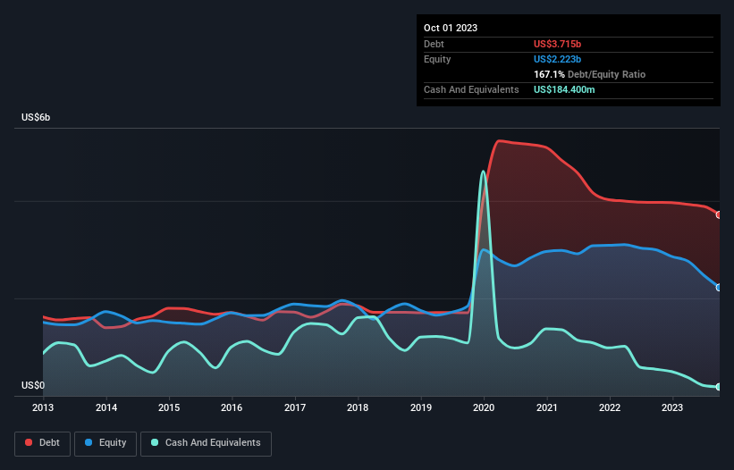Viewport: 734px width, 470px height.
Task: Click the red Debt legend dot
Action: tap(29, 442)
